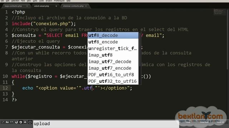The width and height of the screenshot is (229, 128).
Task: Click line number 10 in gutter
Action: point(5,76)
